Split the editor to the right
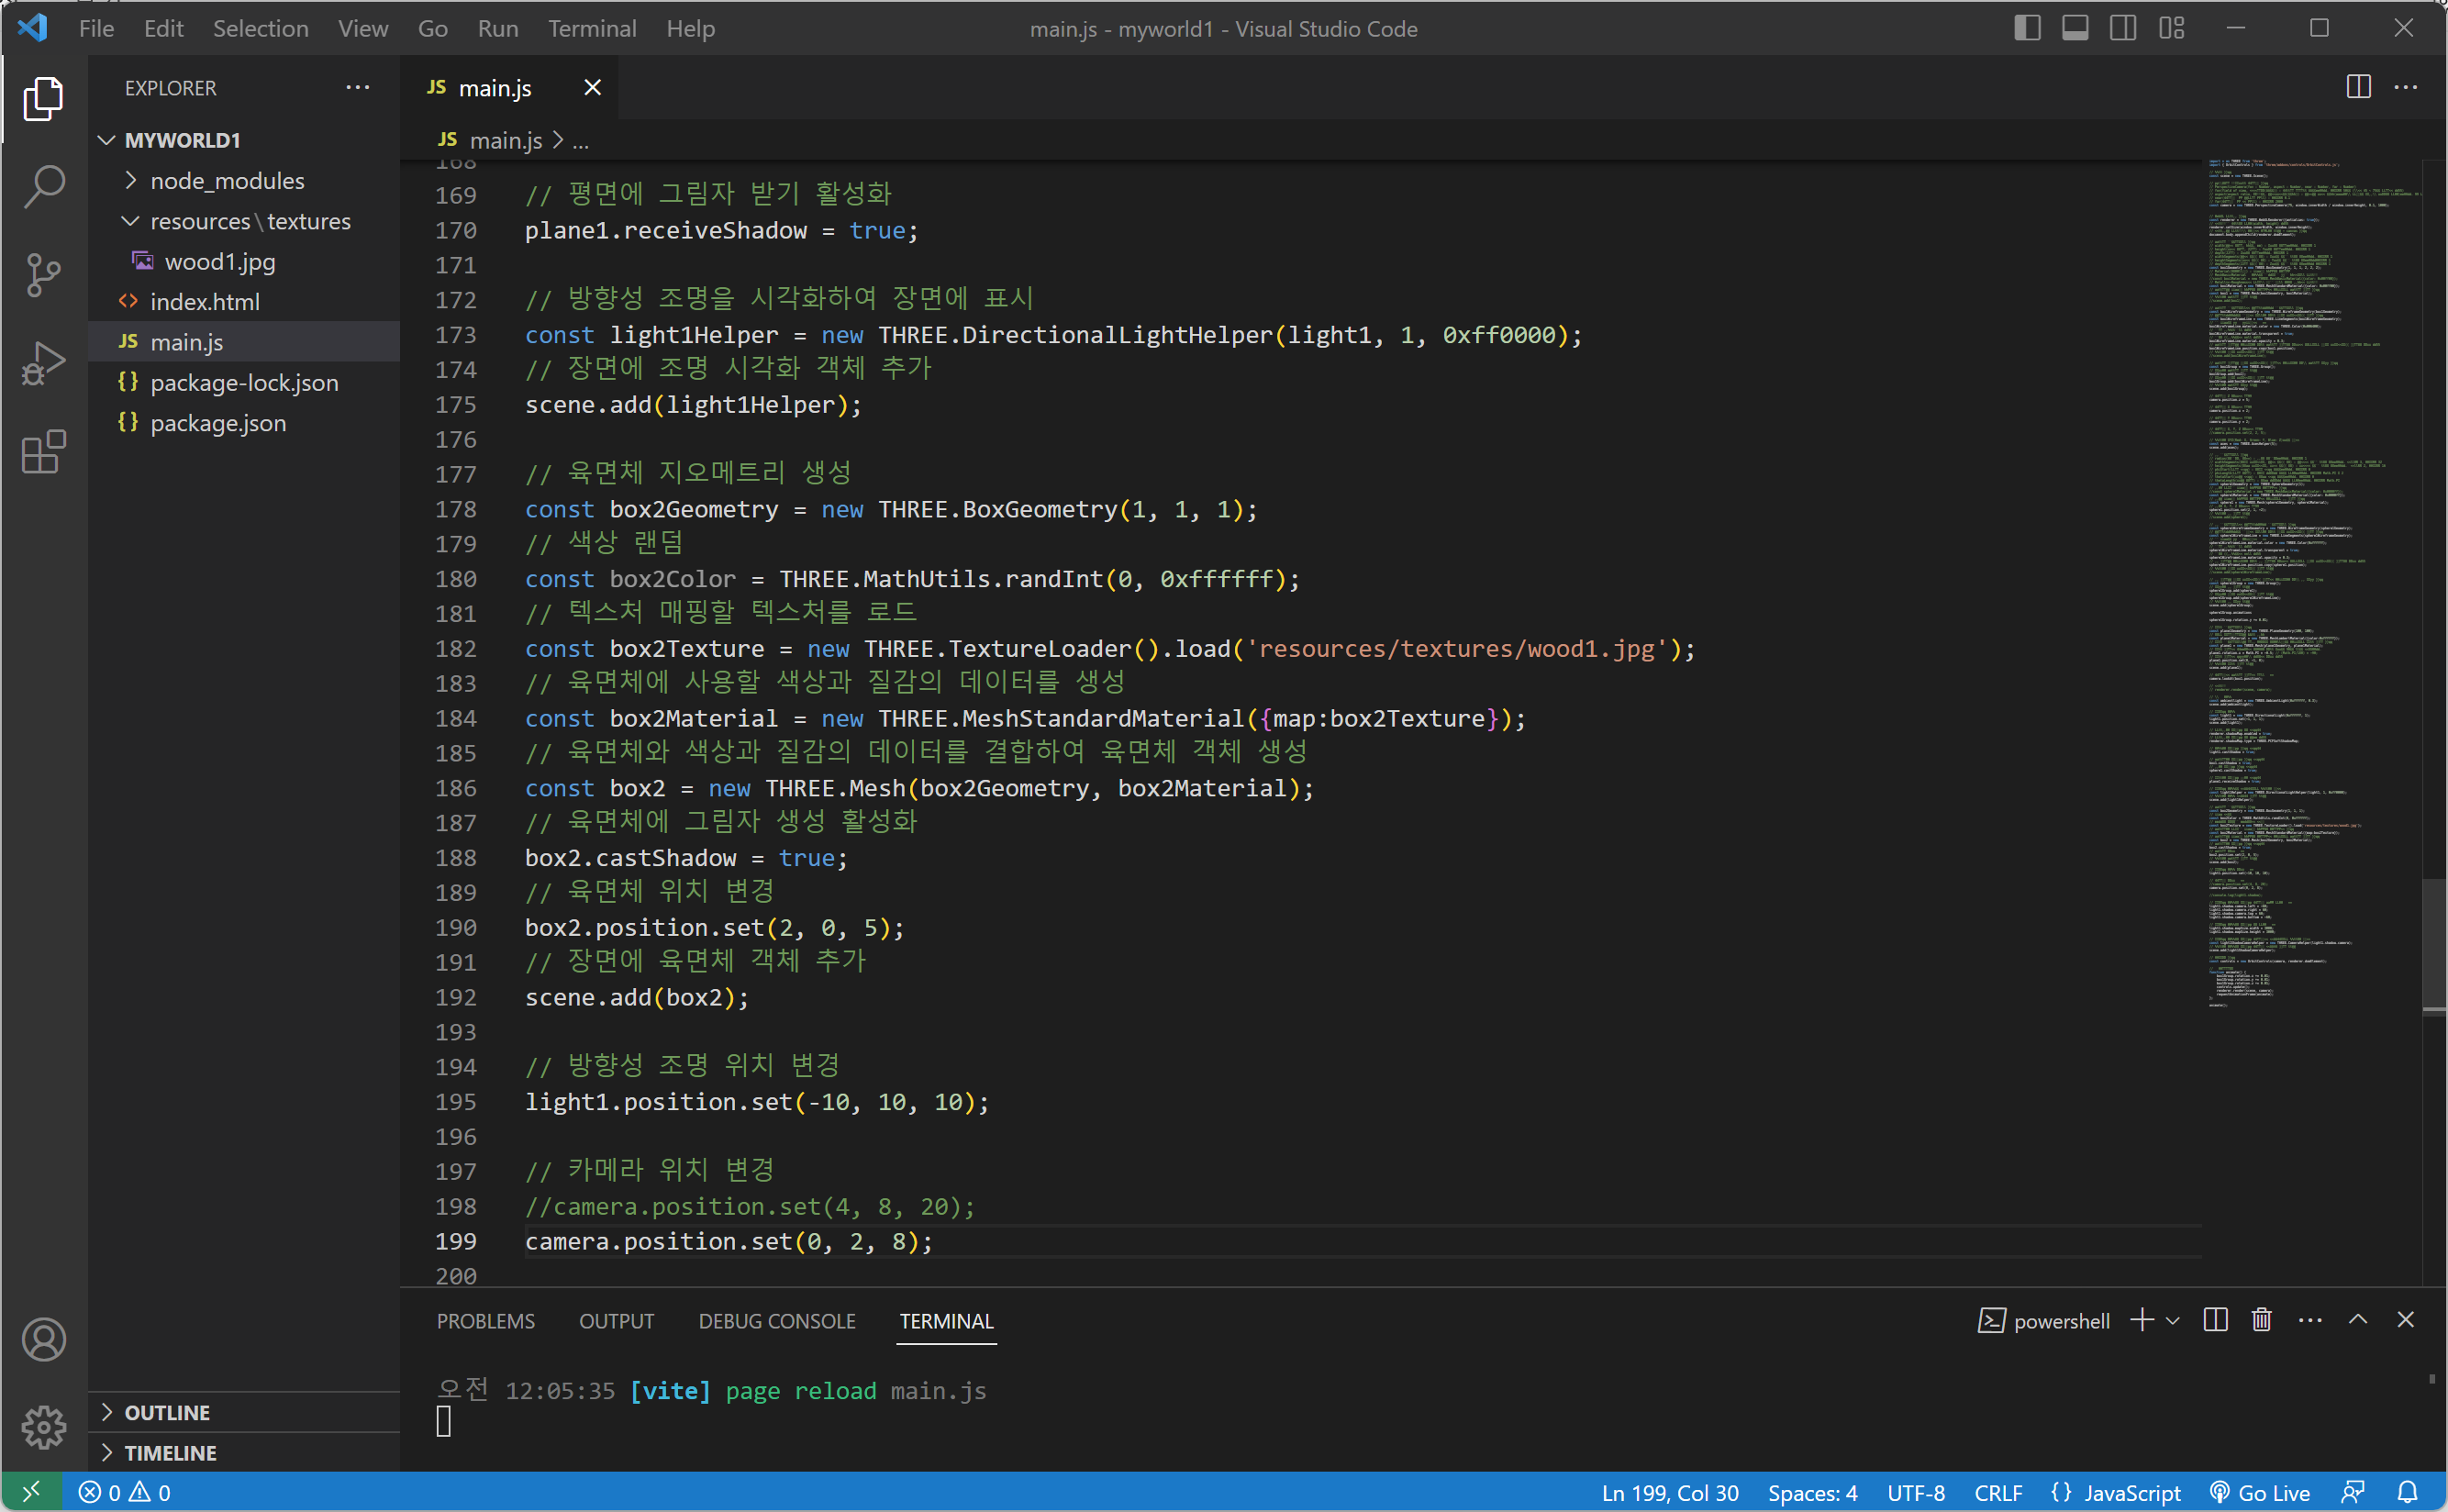Screen dimensions: 2448x1512 (x=2358, y=88)
